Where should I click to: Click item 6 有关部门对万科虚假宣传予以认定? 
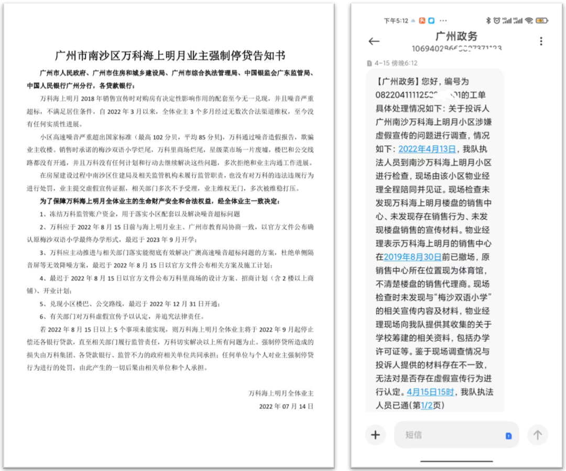click(x=122, y=317)
